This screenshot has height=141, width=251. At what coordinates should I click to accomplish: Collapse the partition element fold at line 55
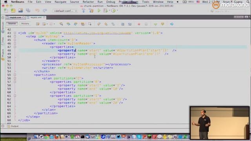coord(15,75)
